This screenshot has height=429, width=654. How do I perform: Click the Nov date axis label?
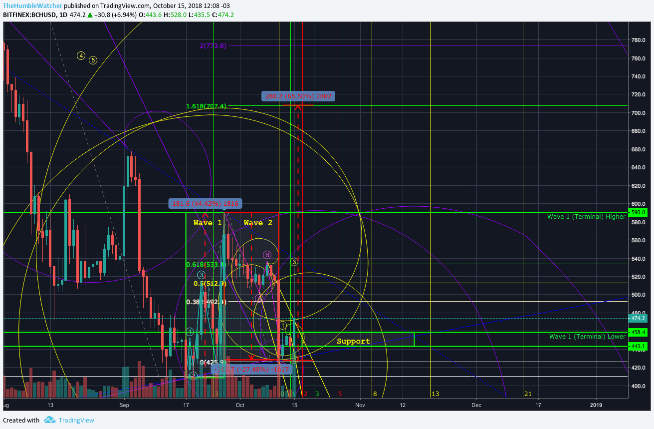tap(360, 406)
